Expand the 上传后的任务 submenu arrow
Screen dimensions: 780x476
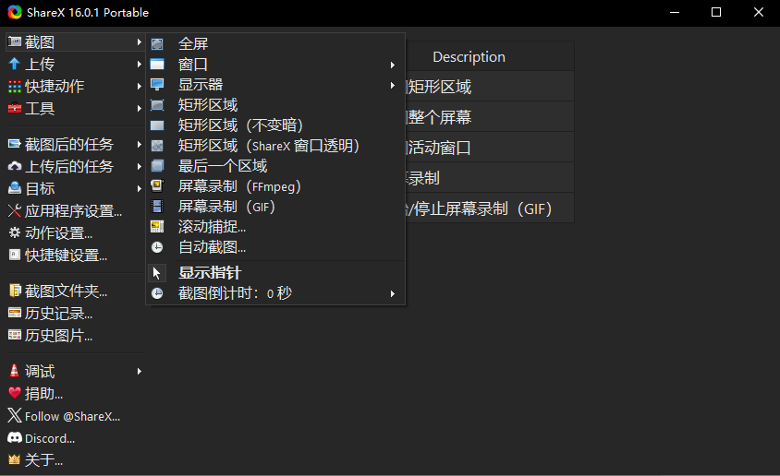coord(140,166)
